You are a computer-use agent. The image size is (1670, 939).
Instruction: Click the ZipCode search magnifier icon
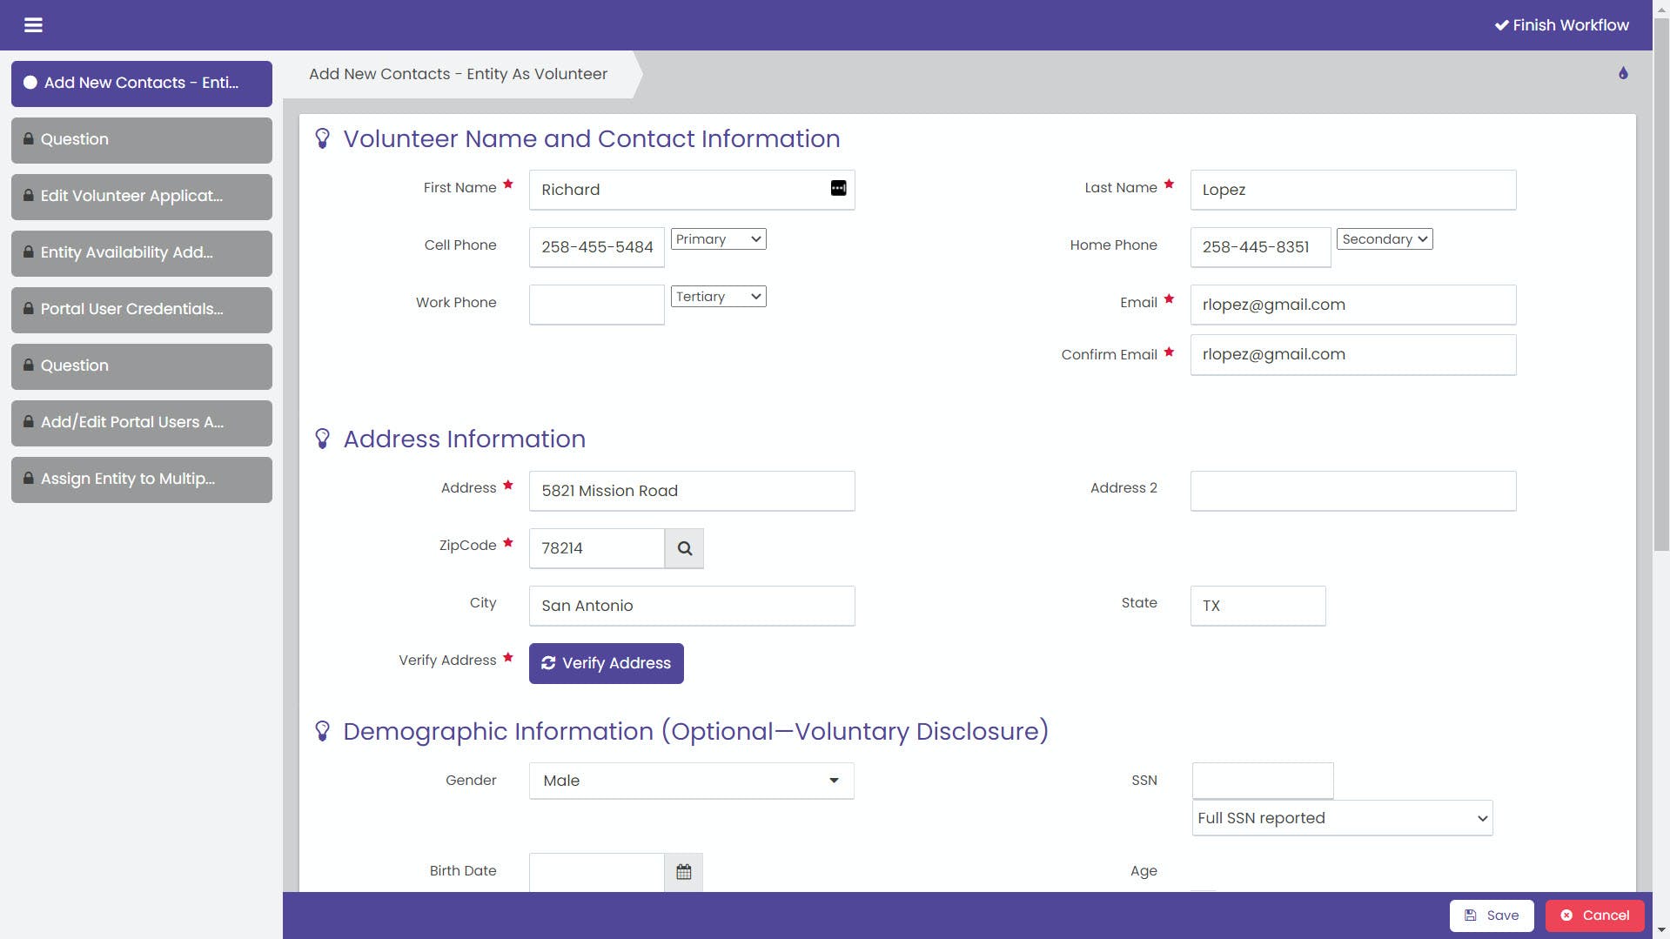pyautogui.click(x=684, y=548)
